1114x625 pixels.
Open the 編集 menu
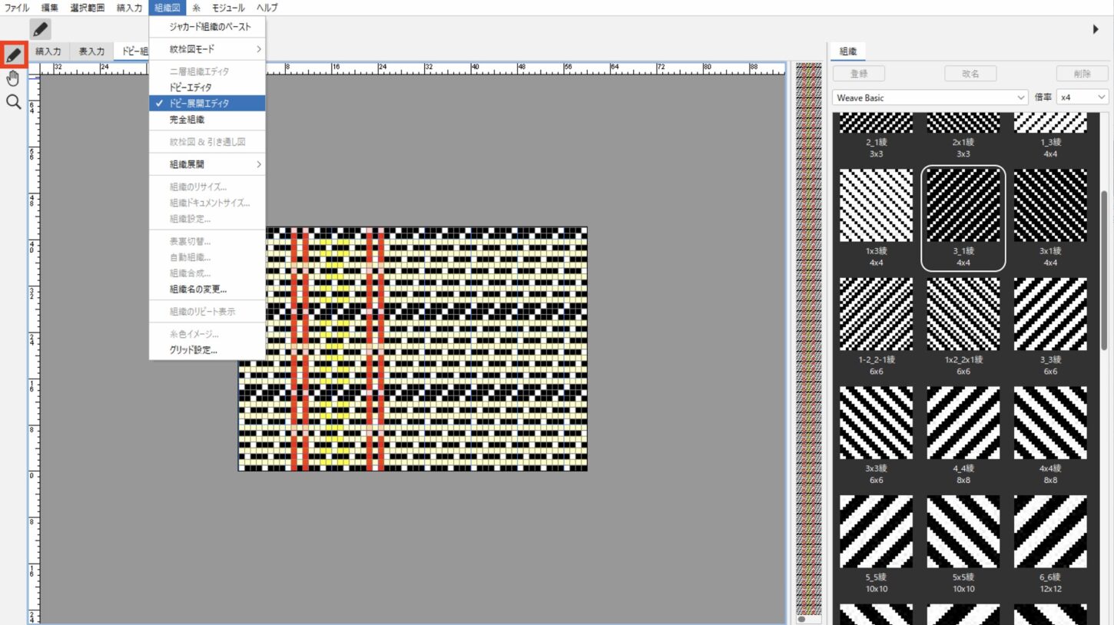49,8
